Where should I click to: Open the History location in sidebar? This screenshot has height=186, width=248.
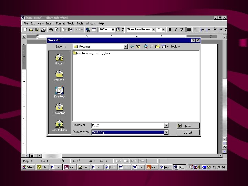click(x=59, y=60)
